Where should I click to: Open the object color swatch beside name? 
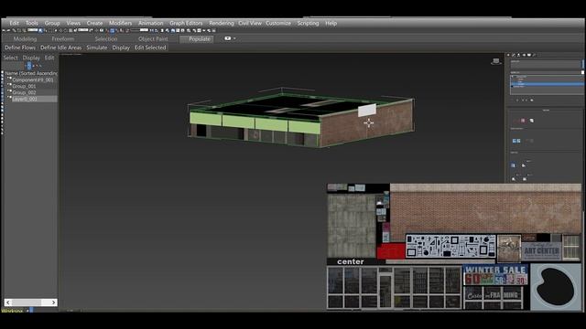tap(582, 65)
